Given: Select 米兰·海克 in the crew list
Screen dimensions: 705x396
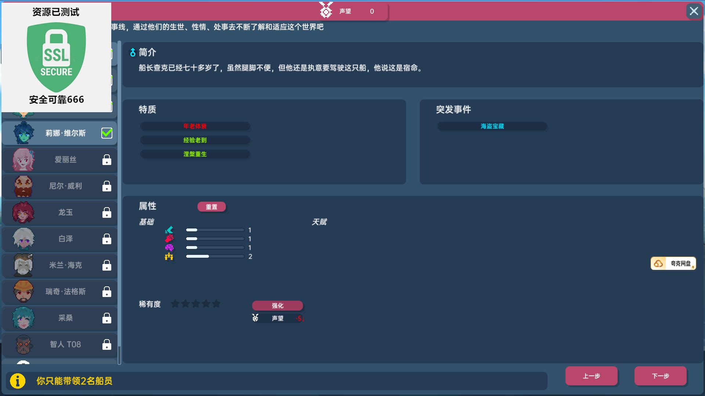Looking at the screenshot, I should point(65,265).
